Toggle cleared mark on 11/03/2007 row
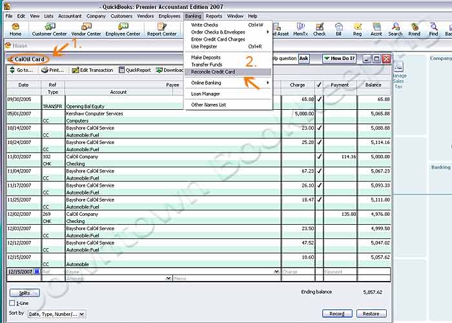Viewport: 452px width, 323px height. pyautogui.click(x=319, y=156)
